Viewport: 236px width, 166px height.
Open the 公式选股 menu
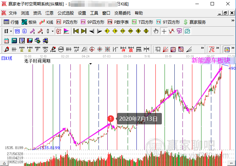65,13
